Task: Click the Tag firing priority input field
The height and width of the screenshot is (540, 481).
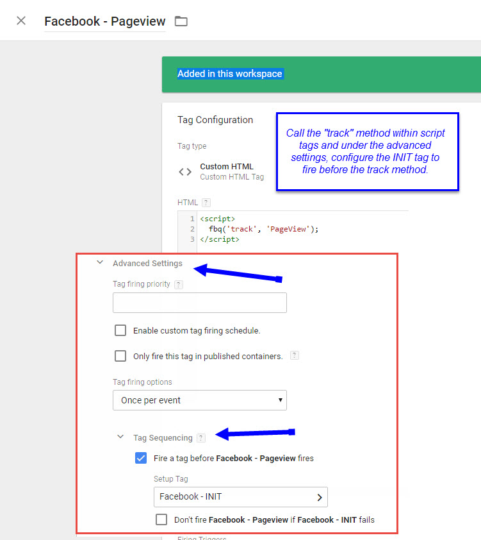Action: coord(199,303)
